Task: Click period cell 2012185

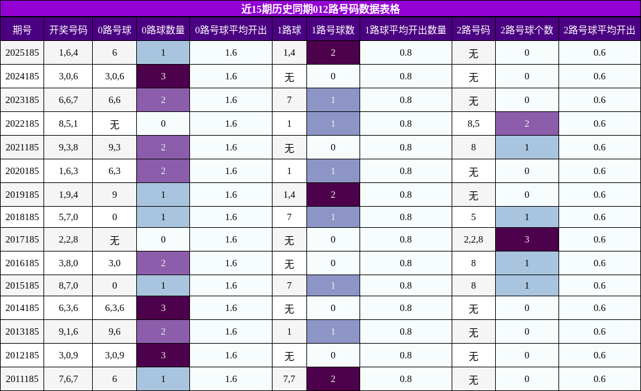Action: click(22, 355)
